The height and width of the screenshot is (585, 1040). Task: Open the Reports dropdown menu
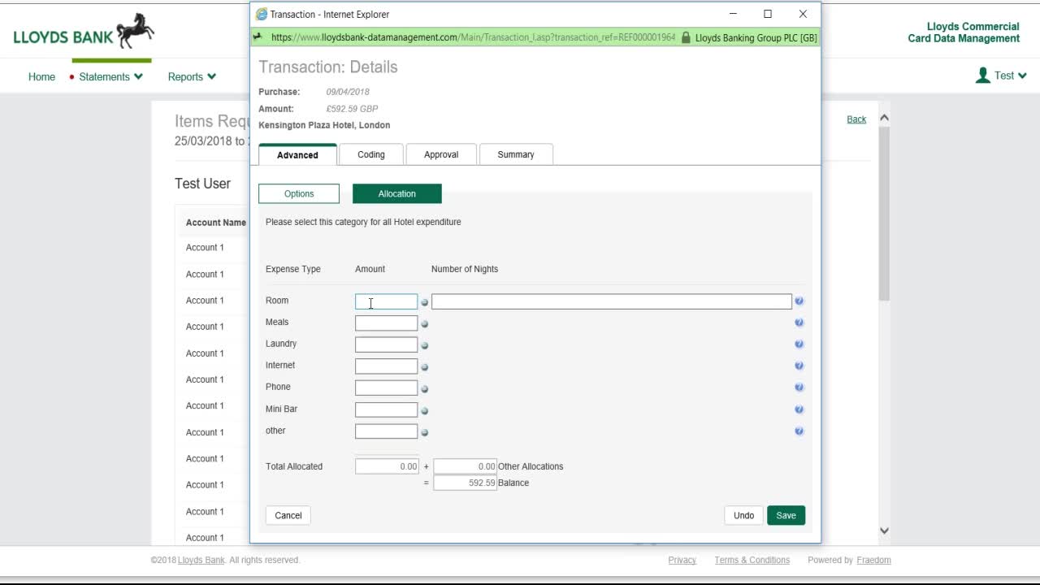191,76
